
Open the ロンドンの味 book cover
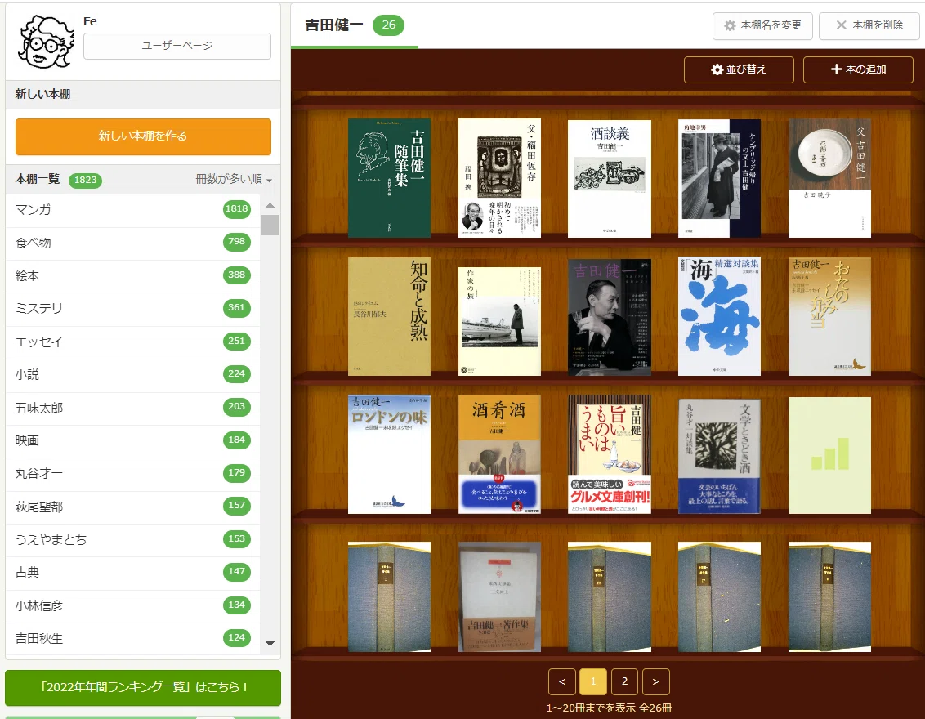click(389, 455)
